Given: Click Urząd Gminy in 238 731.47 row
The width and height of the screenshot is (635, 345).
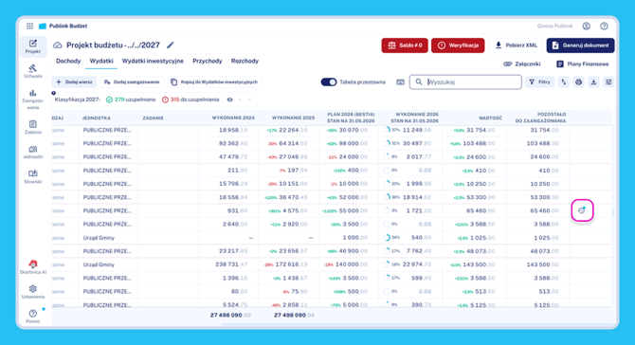Looking at the screenshot, I should [x=99, y=264].
